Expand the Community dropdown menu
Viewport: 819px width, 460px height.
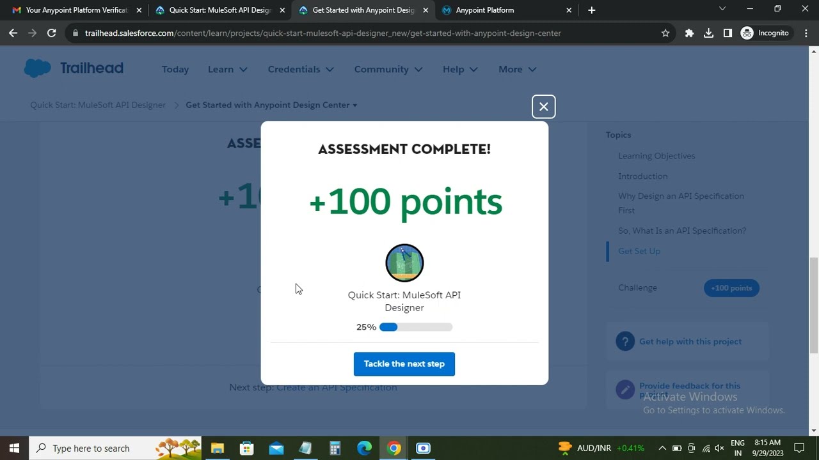(x=388, y=69)
